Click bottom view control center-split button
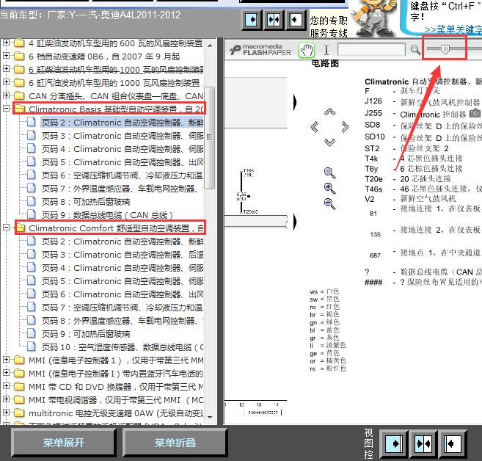The width and height of the screenshot is (482, 461). point(423,444)
